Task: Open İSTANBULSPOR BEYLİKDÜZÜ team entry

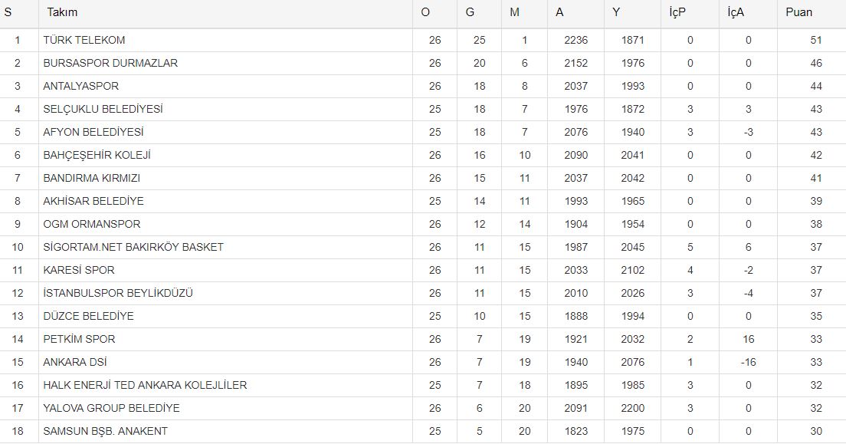Action: [118, 293]
